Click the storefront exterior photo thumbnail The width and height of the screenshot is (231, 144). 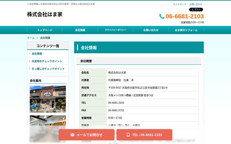click(48, 99)
